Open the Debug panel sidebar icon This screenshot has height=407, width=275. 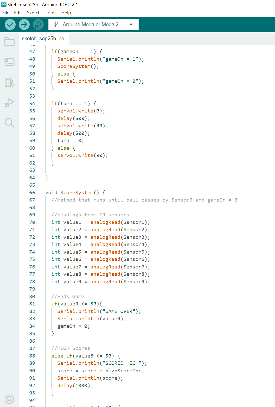click(9, 103)
